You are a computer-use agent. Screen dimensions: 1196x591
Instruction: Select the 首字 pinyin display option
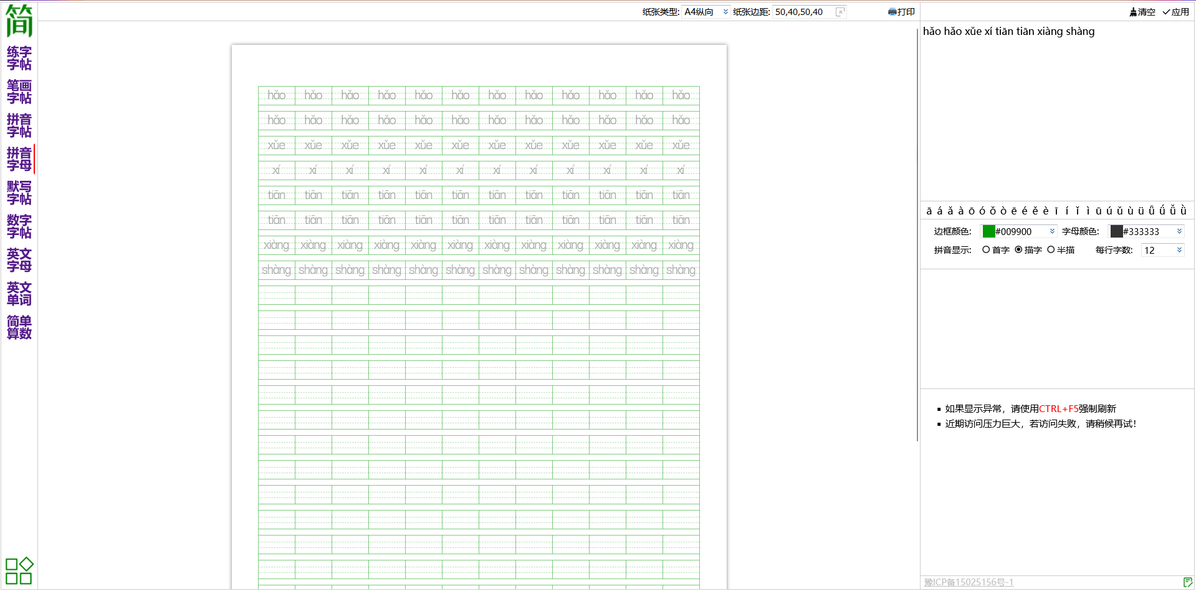pos(986,250)
